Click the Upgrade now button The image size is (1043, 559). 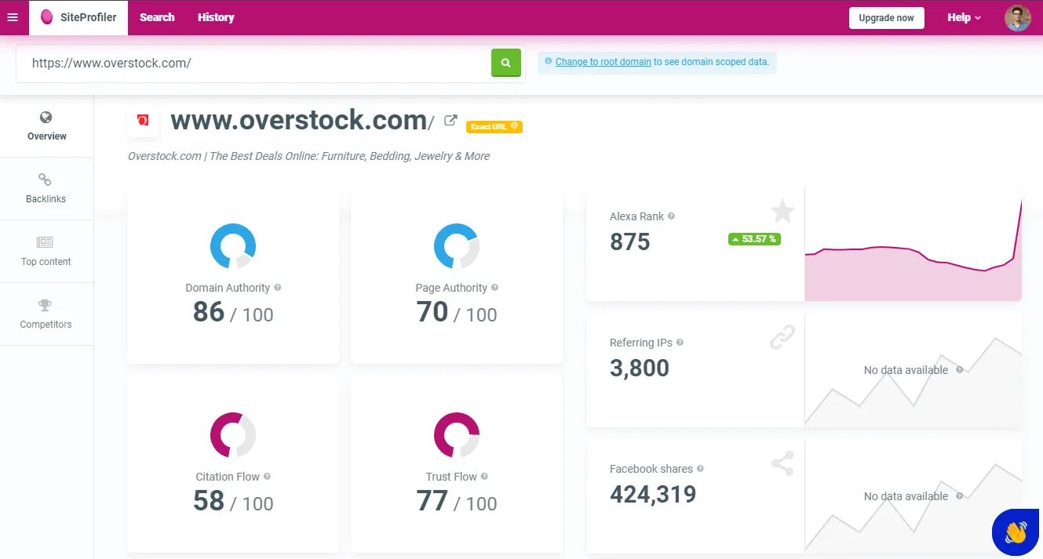[x=886, y=18]
